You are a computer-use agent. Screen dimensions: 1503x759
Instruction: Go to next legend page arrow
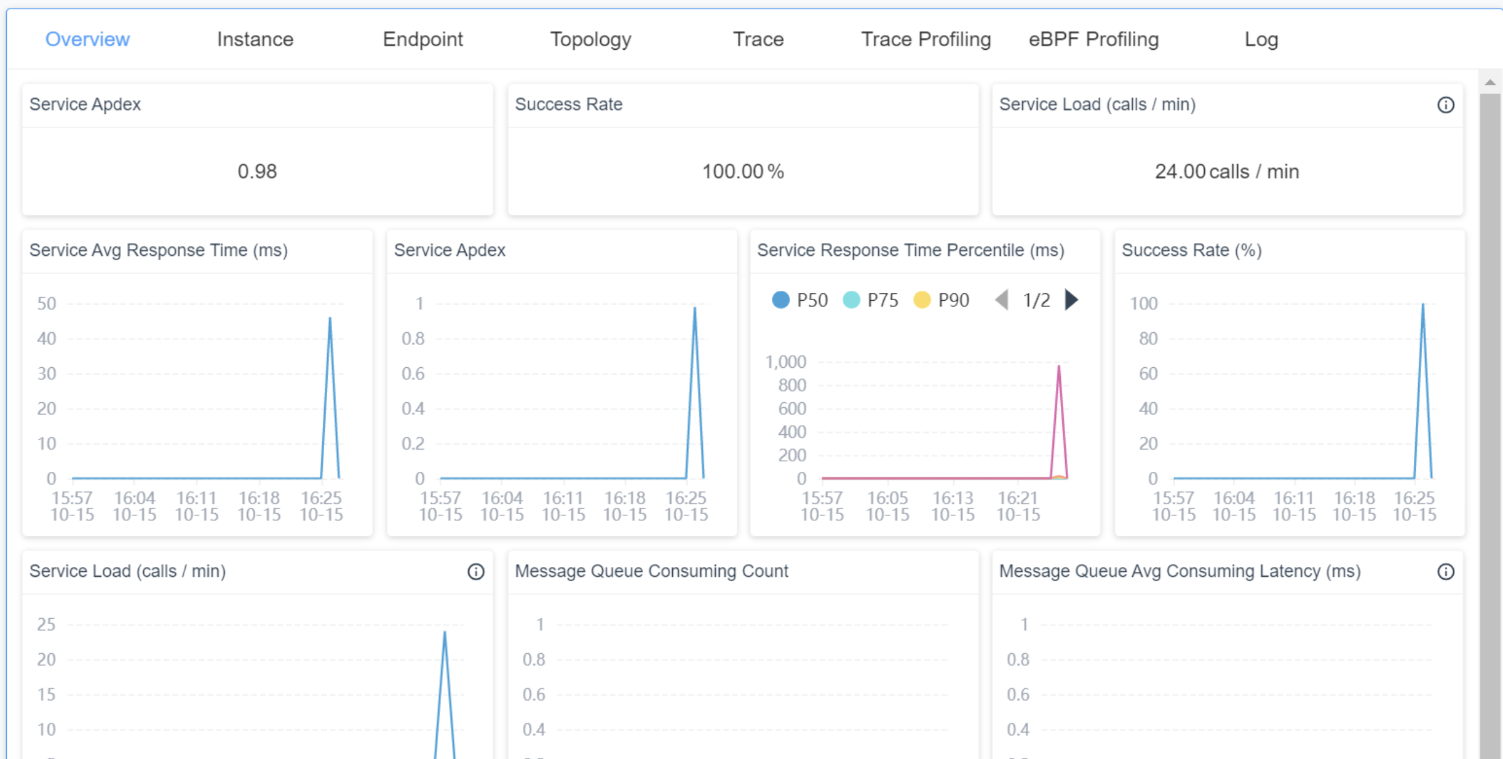click(x=1071, y=300)
